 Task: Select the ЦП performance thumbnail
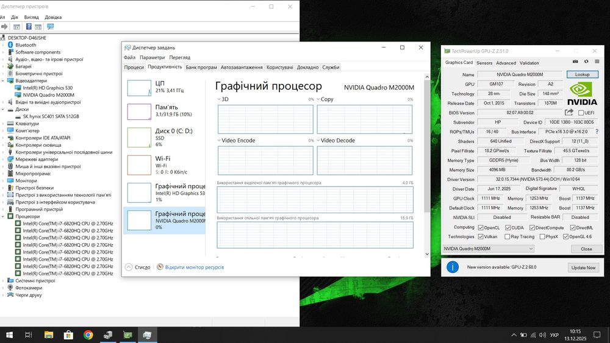click(139, 88)
